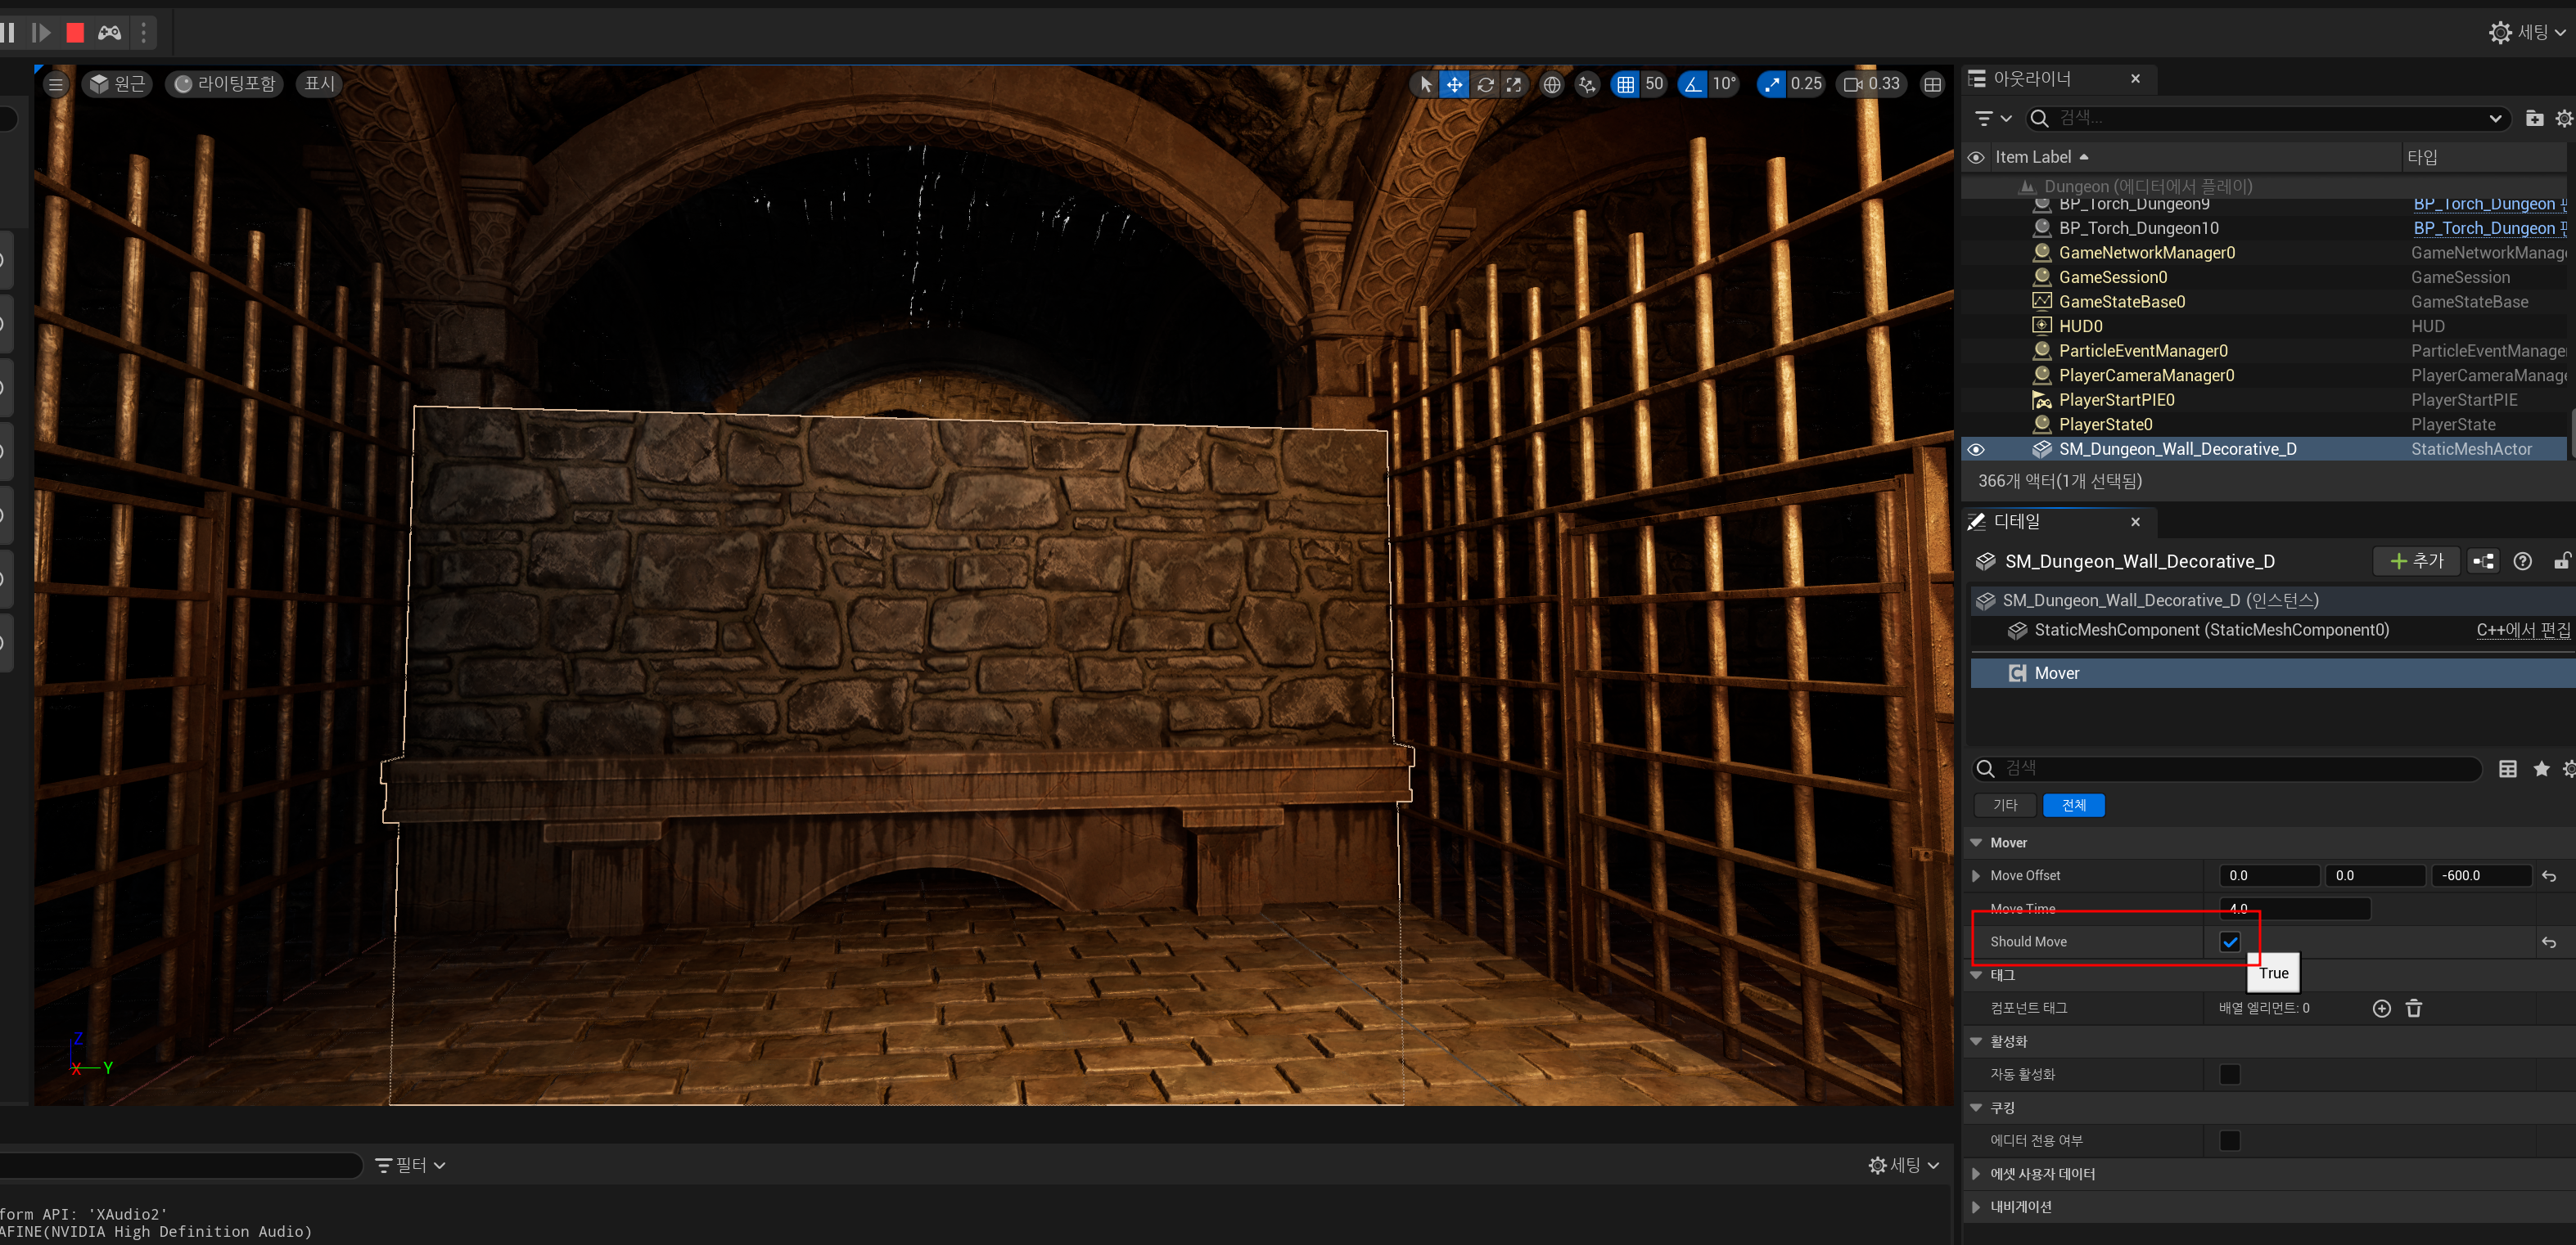The image size is (2576, 1245).
Task: Select the translate gizmo tool
Action: [1454, 85]
